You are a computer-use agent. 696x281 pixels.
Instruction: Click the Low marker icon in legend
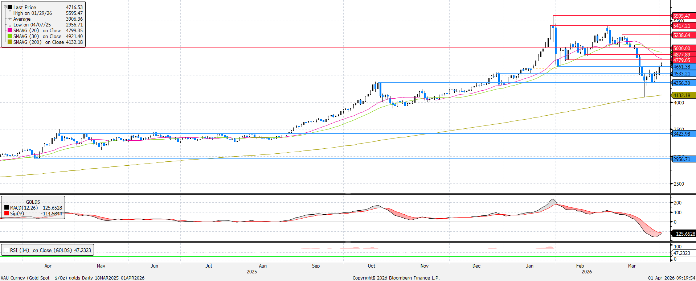point(10,25)
